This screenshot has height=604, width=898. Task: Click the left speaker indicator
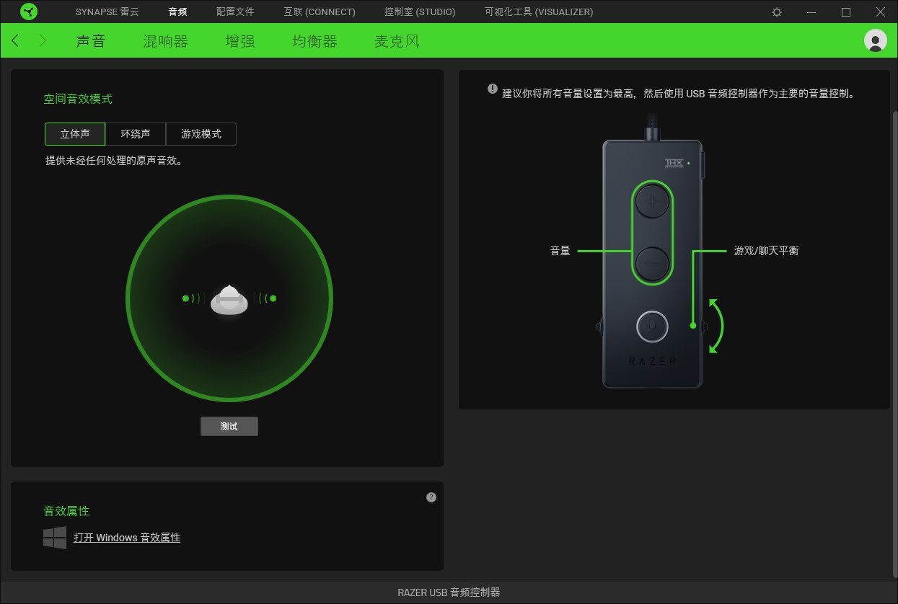192,298
